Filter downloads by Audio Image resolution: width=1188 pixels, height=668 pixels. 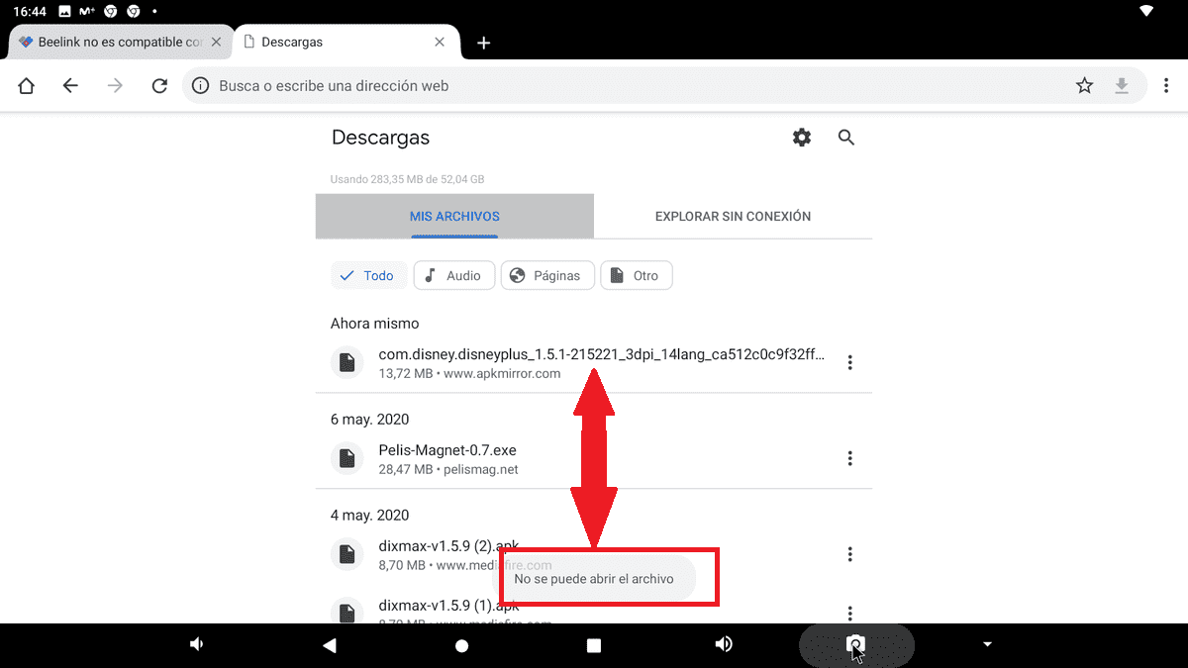coord(453,276)
